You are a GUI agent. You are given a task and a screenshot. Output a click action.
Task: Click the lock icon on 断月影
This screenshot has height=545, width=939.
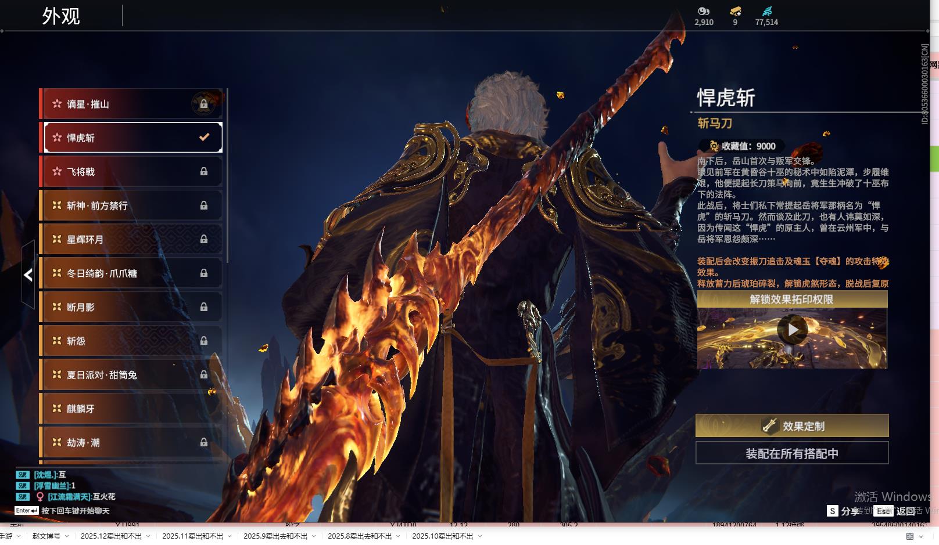pyautogui.click(x=204, y=306)
